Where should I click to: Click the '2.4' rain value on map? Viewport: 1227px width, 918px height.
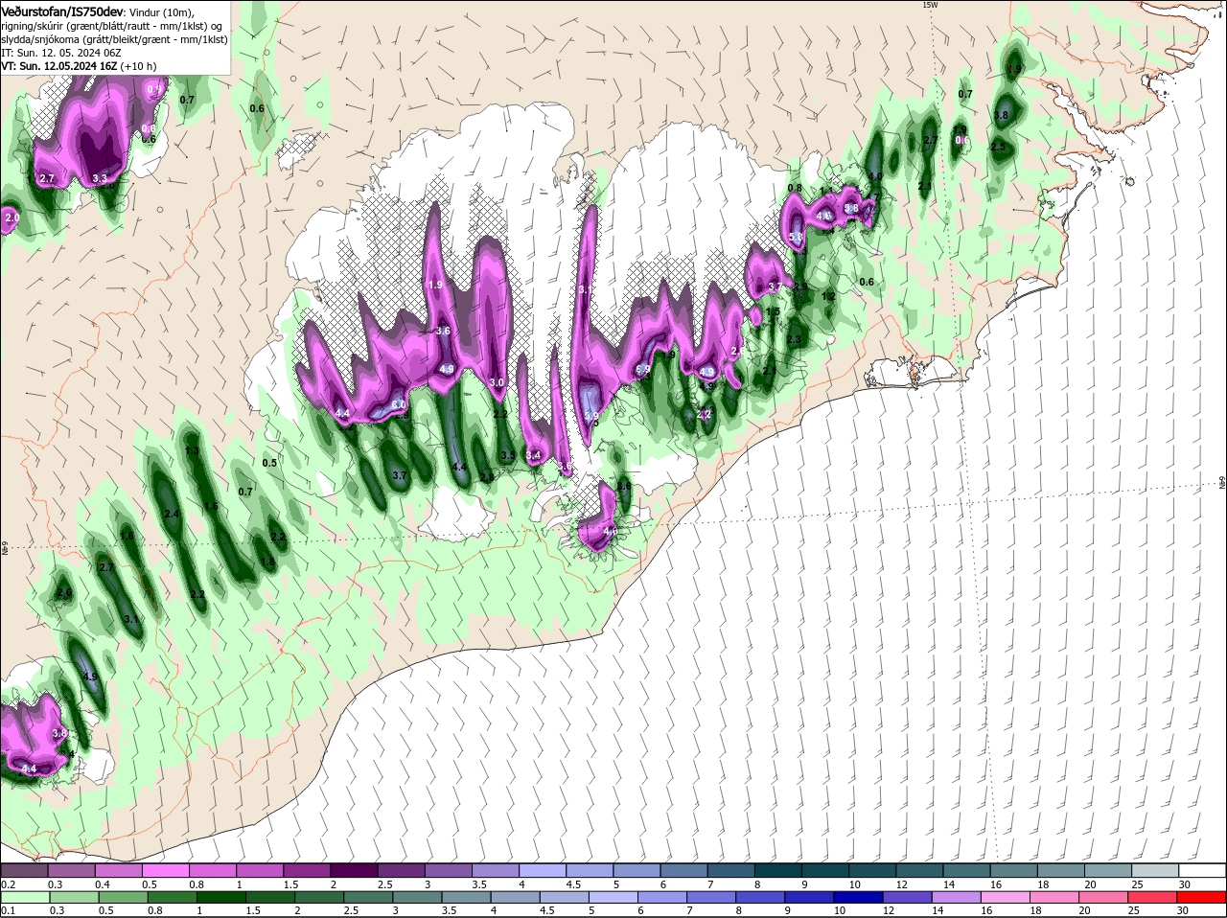pos(172,514)
